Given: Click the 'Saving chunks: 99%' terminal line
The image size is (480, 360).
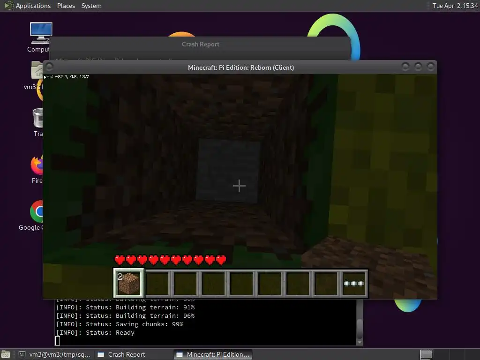Looking at the screenshot, I should pos(120,324).
